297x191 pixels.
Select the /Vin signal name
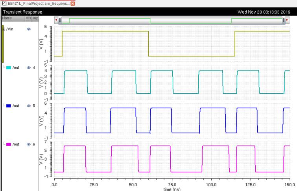10,29
